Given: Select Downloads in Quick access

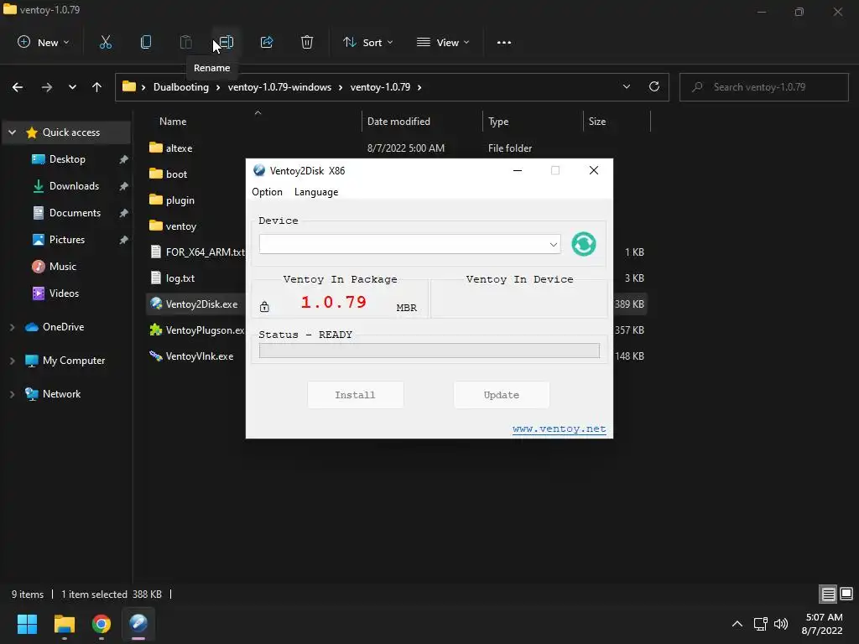Looking at the screenshot, I should coord(74,186).
